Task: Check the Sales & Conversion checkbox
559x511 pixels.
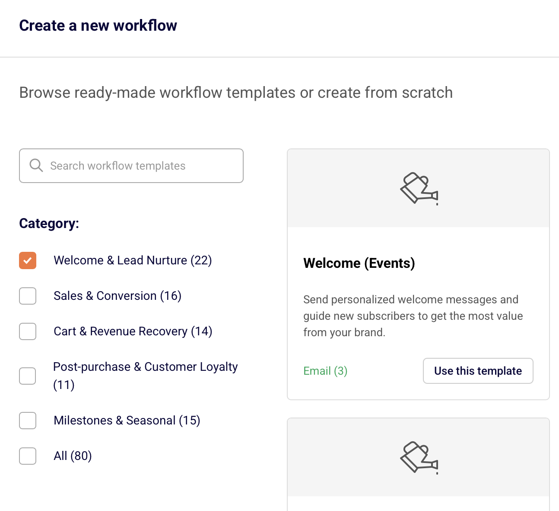Action: [x=28, y=296]
